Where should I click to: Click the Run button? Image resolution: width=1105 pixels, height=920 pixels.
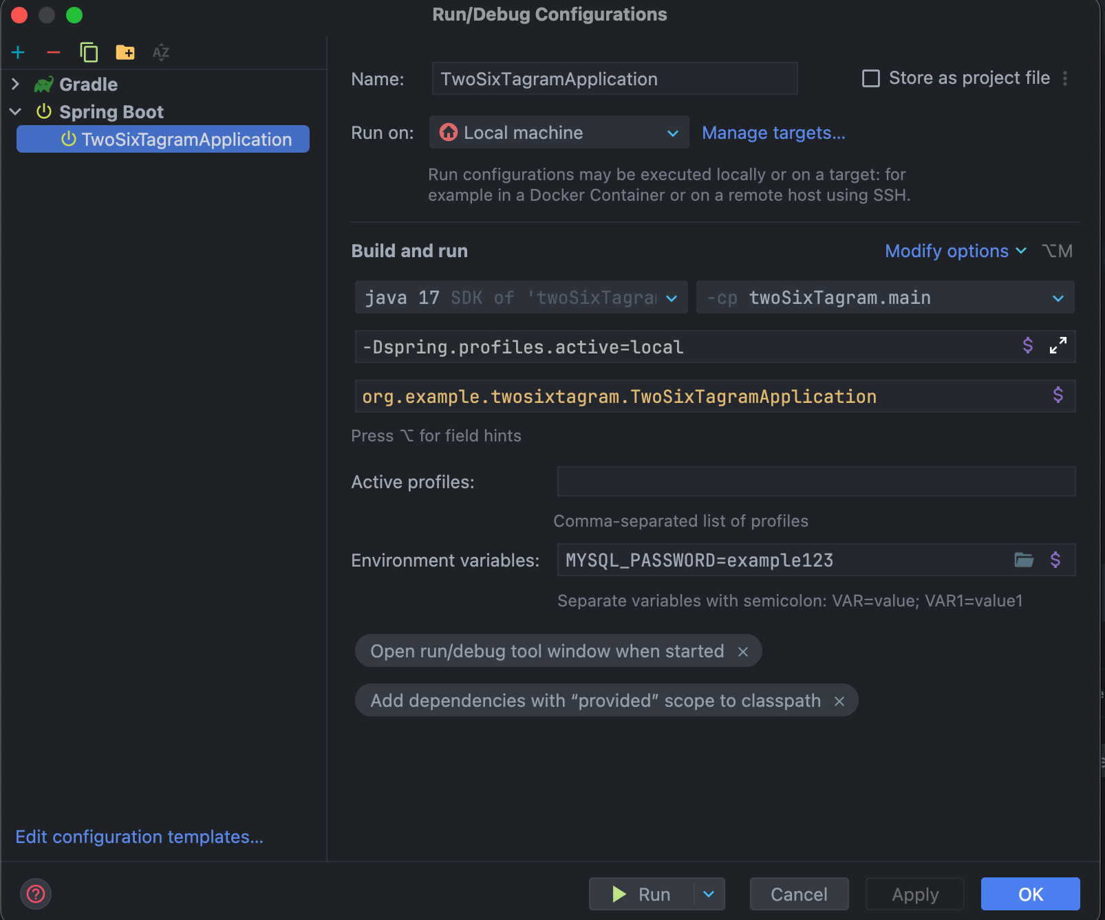click(641, 894)
